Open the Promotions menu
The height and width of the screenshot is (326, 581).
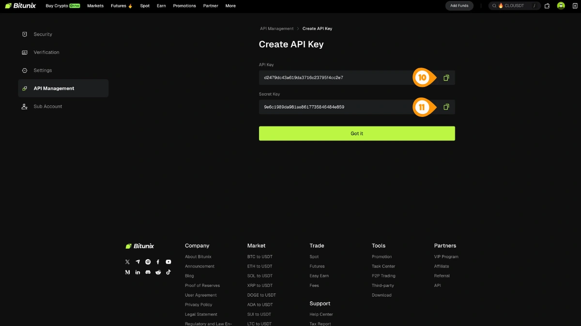pyautogui.click(x=184, y=6)
